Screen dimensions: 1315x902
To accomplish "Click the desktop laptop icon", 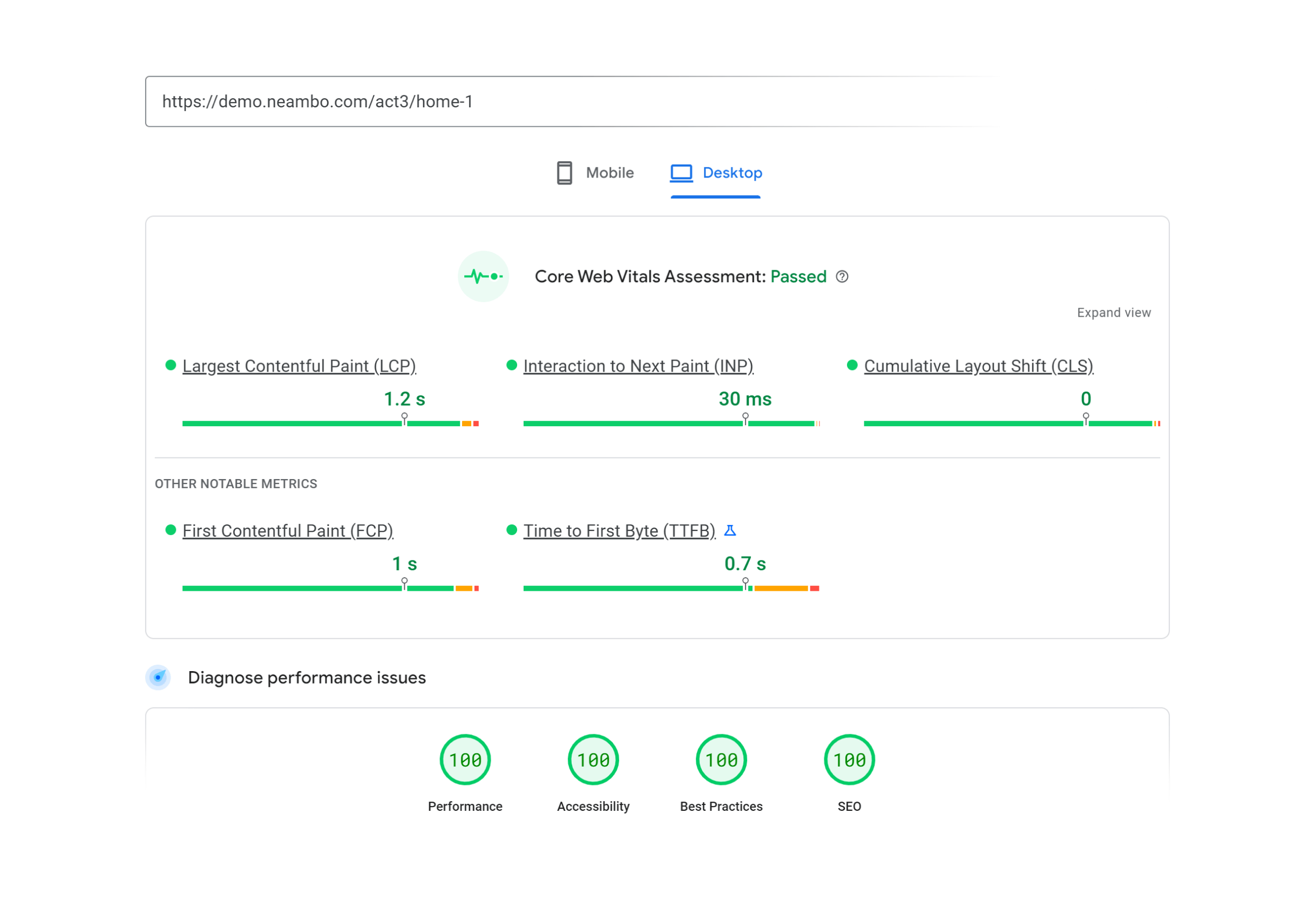I will pyautogui.click(x=681, y=173).
